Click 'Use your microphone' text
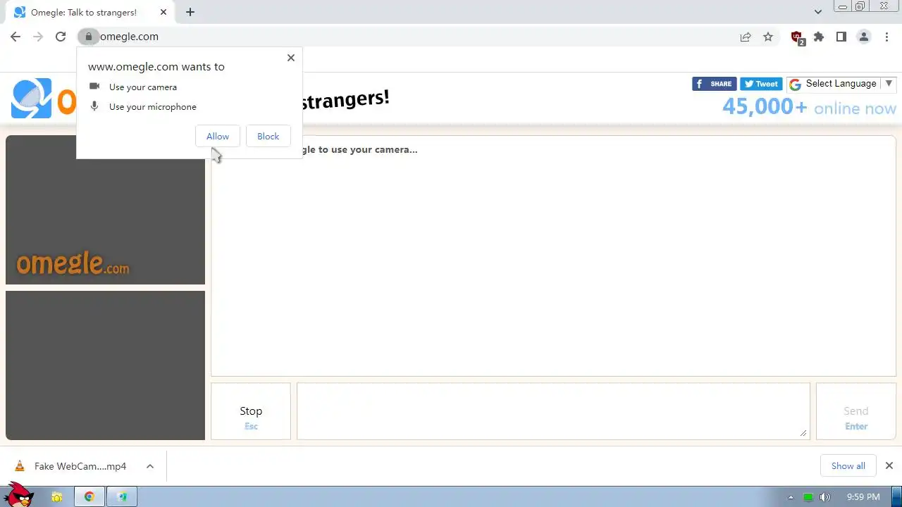 pyautogui.click(x=153, y=107)
